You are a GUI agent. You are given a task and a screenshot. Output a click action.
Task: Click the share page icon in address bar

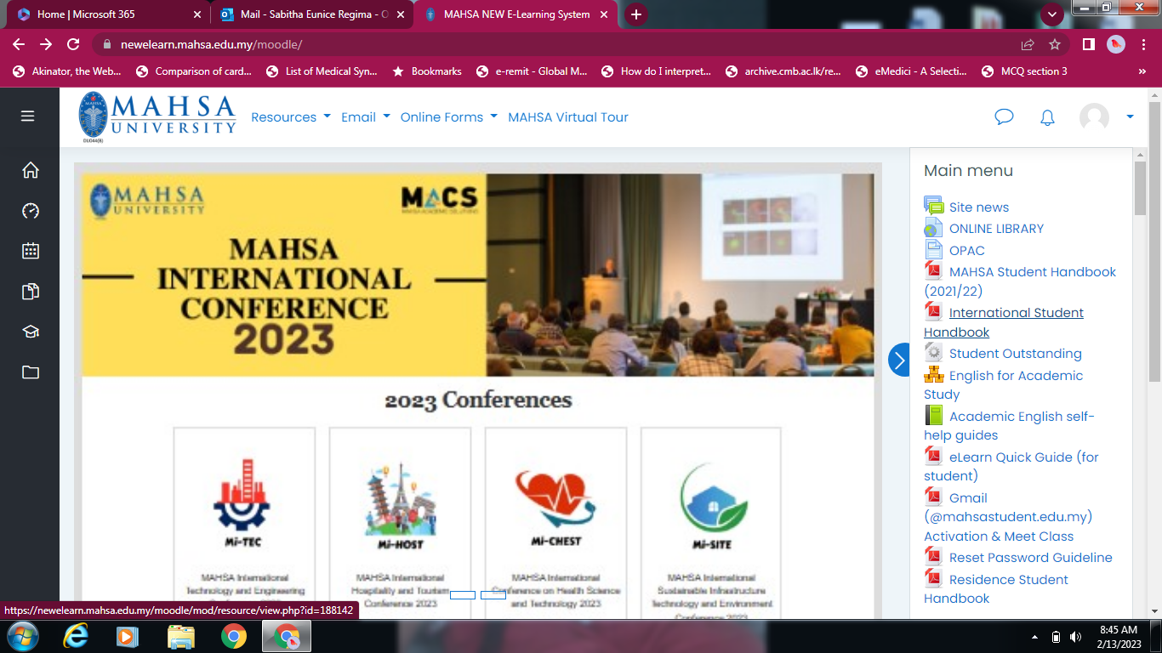pos(1028,44)
